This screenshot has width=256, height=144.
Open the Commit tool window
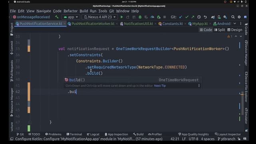pos(12,48)
